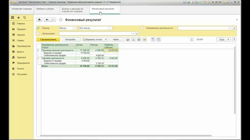The width and height of the screenshot is (250, 140).
Task: Click Деньги section icon in sidebar
Action: [13, 52]
